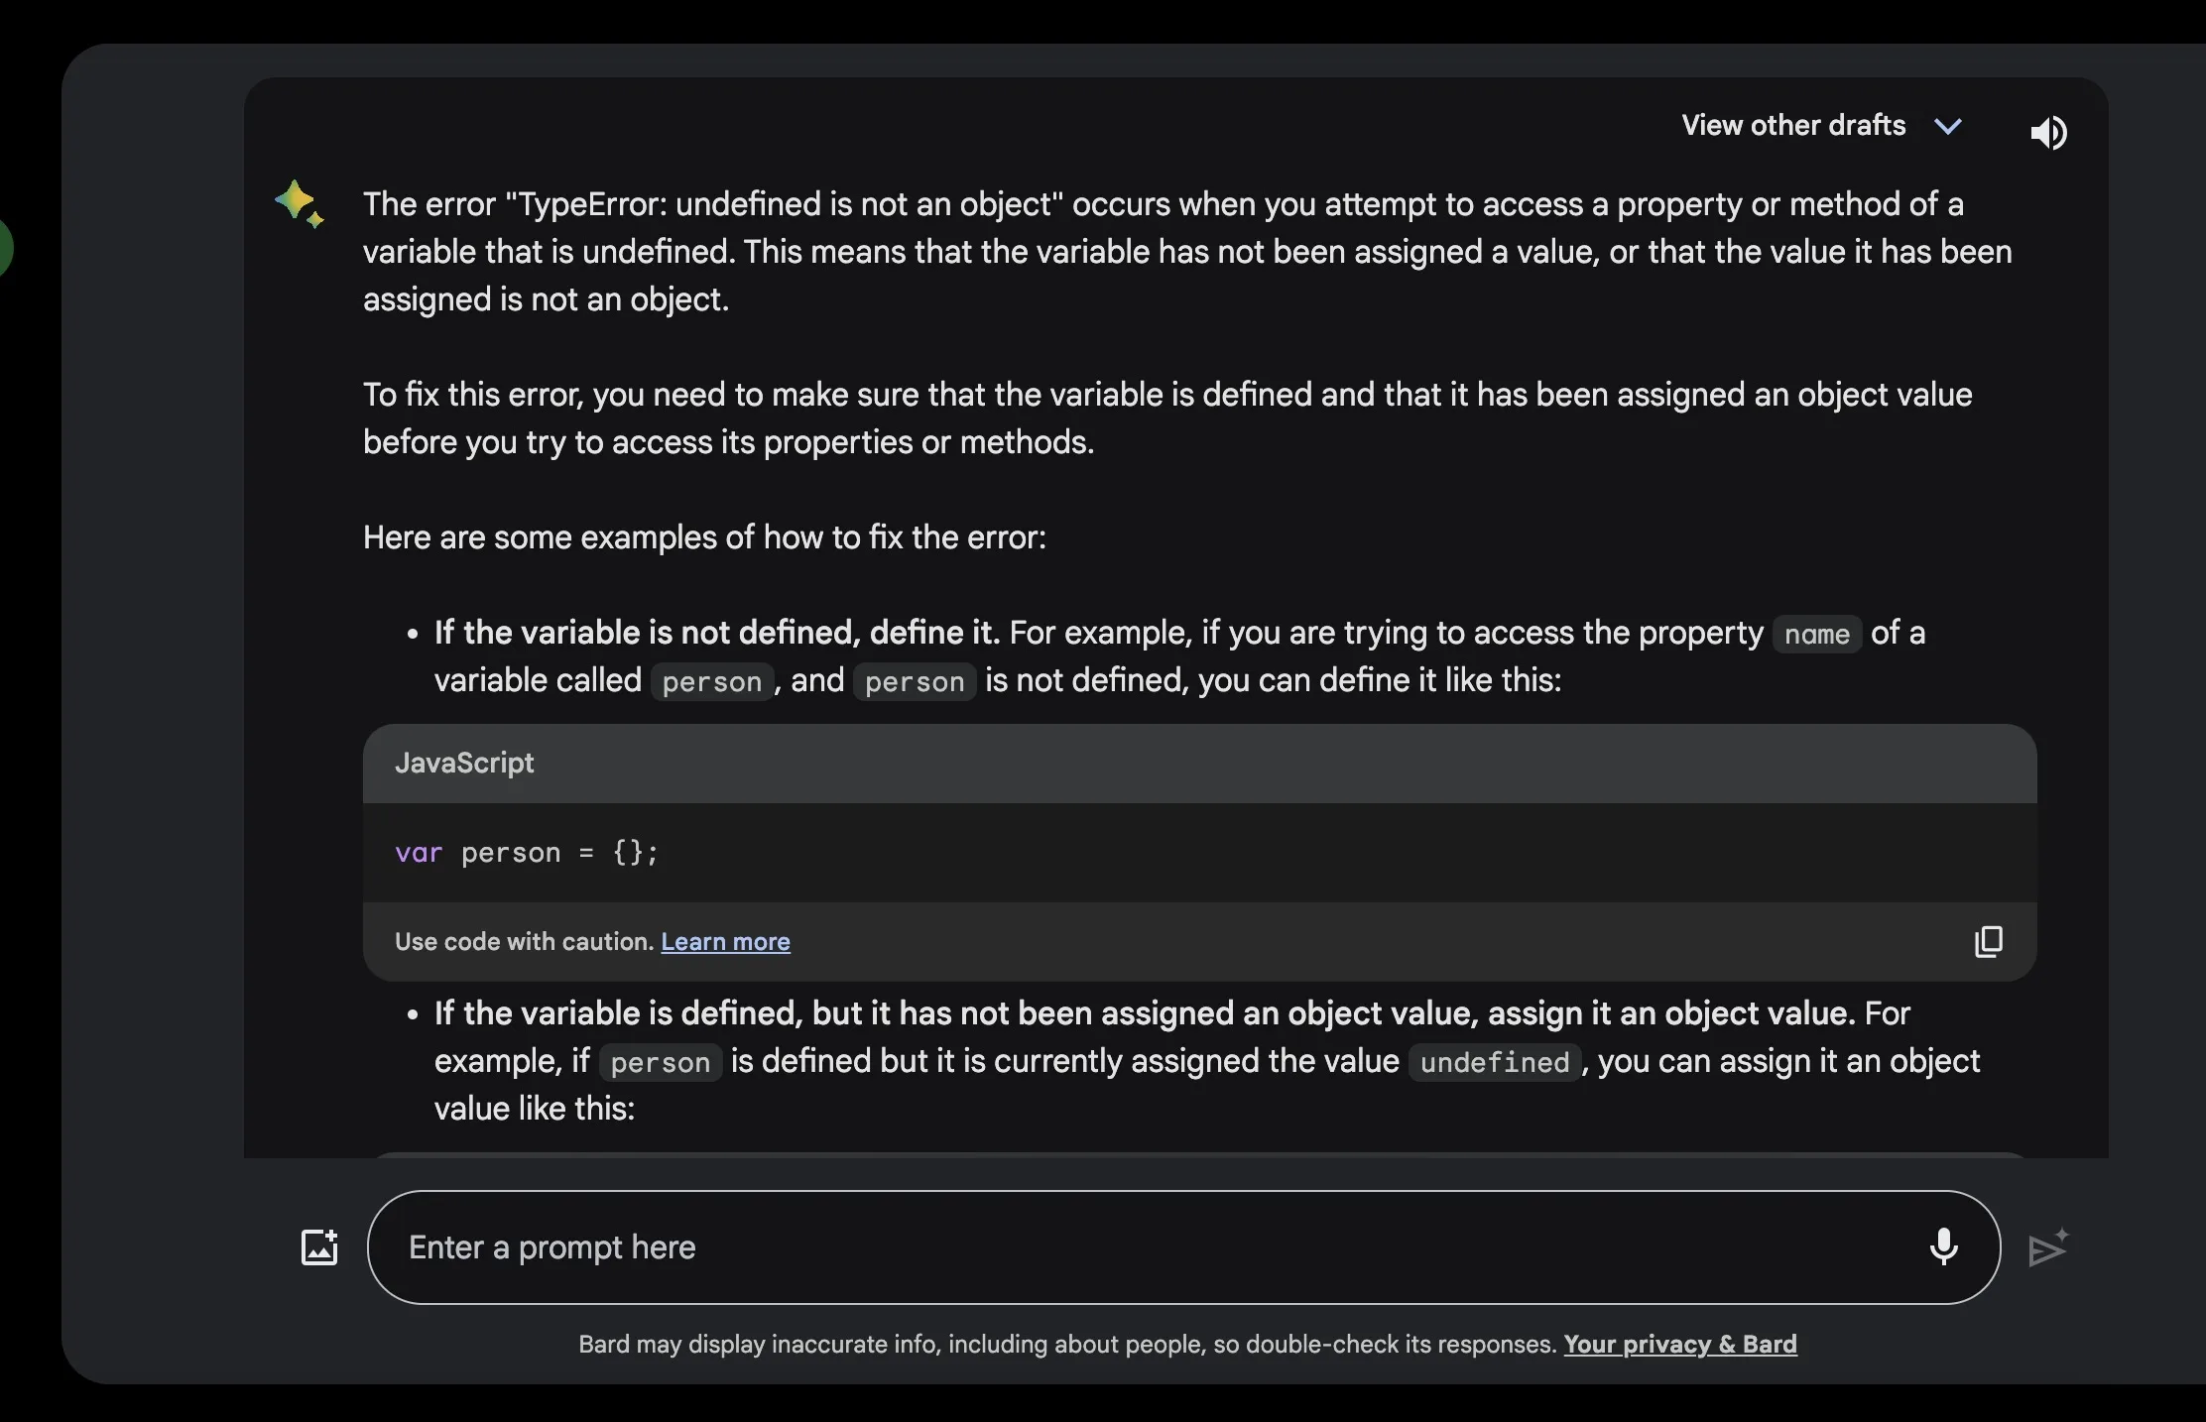Click the Bard sparkle logo icon

299,203
